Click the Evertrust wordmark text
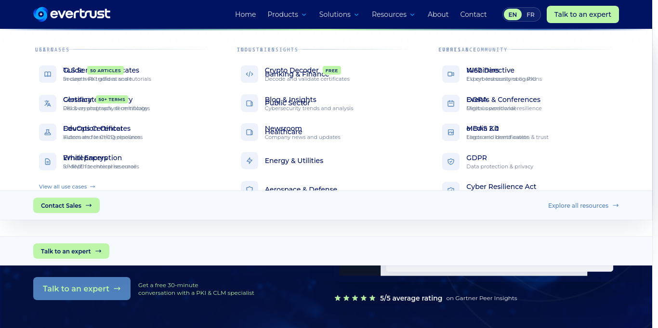This screenshot has width=658, height=328. tap(80, 14)
